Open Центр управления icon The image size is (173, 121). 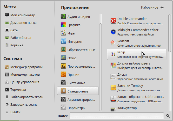tap(7, 82)
